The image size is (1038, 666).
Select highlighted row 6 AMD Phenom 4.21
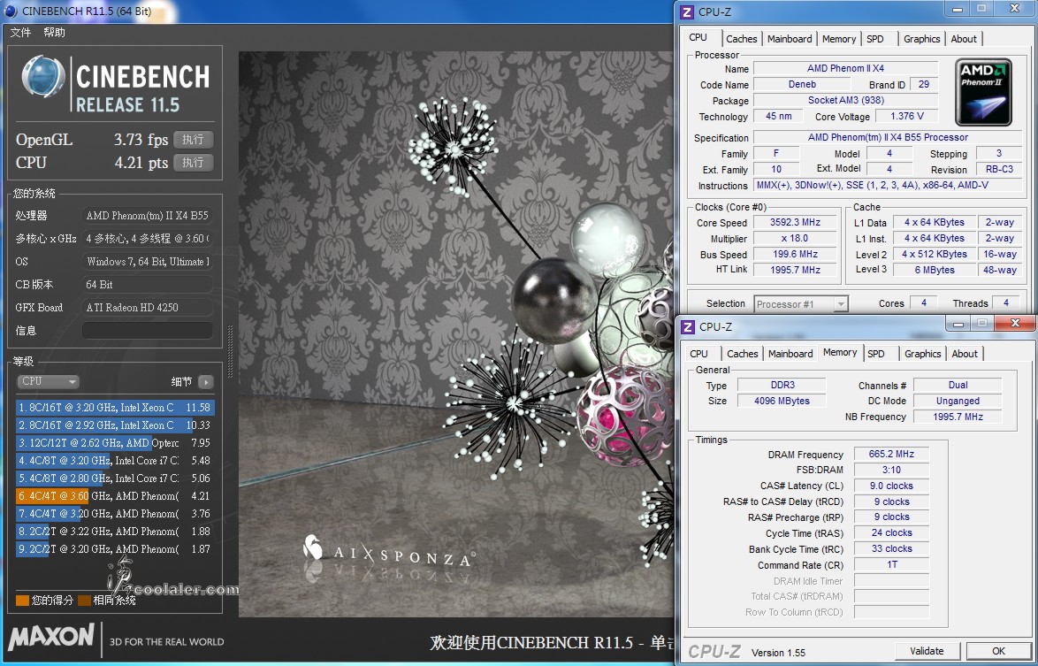click(115, 496)
